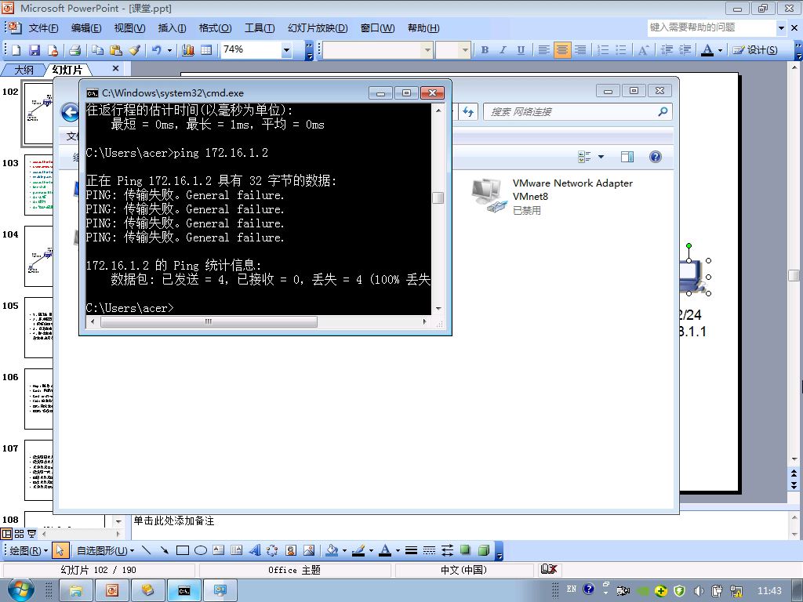
Task: Toggle Underline formatting
Action: 521,49
